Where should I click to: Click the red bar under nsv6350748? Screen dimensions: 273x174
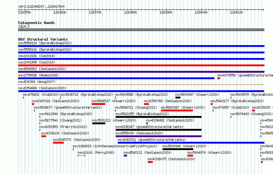tap(146, 104)
